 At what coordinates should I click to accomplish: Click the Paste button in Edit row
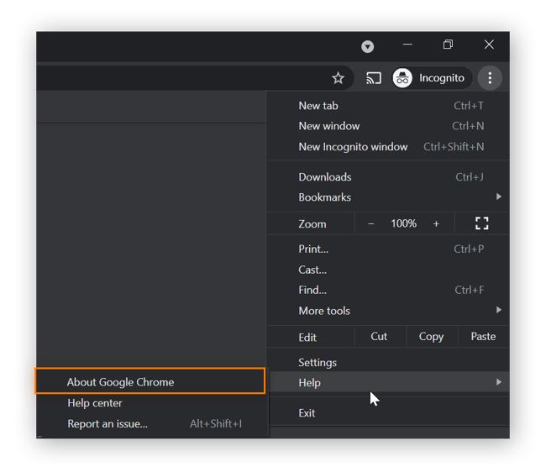point(483,337)
